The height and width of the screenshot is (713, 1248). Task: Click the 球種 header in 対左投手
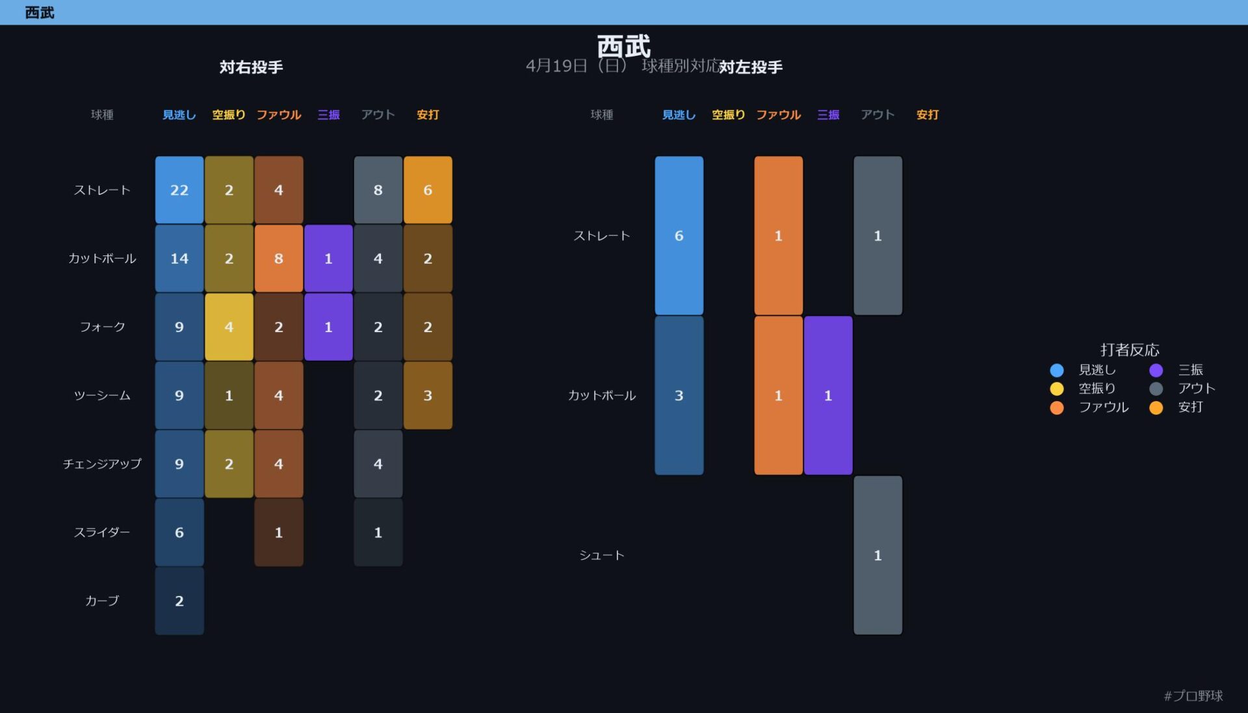[602, 115]
